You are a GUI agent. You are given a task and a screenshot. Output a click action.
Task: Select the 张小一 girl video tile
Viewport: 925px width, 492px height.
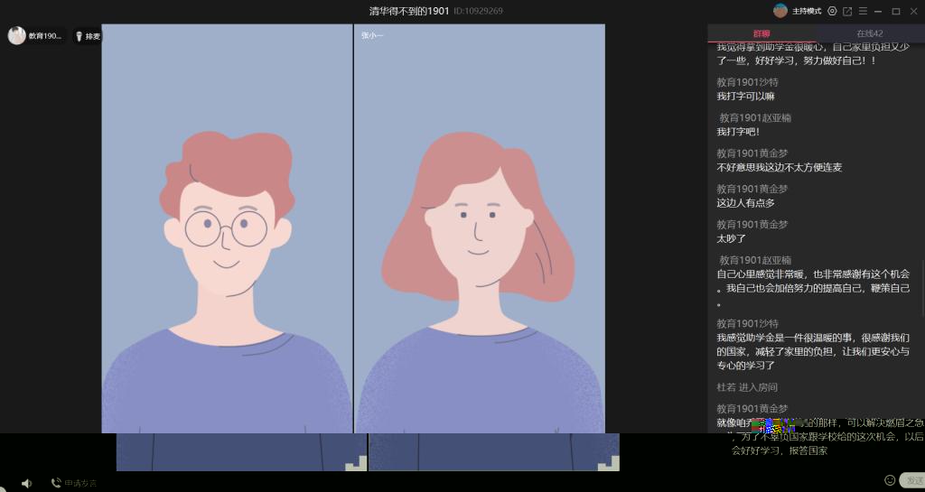pos(480,228)
